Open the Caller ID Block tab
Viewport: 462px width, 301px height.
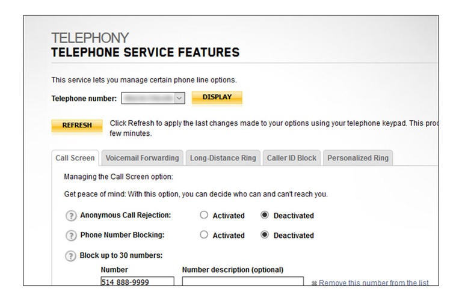[x=291, y=158]
